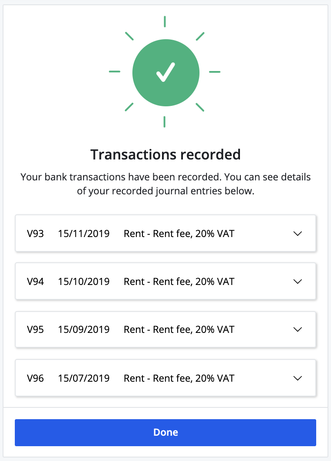
Task: Select the V93 transaction row
Action: tap(165, 234)
